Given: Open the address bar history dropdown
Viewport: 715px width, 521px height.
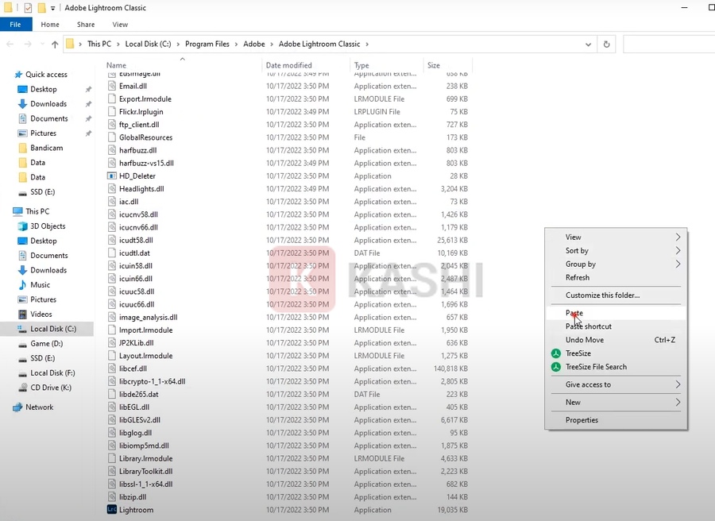Looking at the screenshot, I should [x=588, y=44].
